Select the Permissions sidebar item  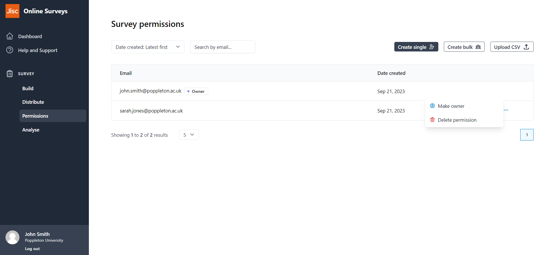coord(53,116)
